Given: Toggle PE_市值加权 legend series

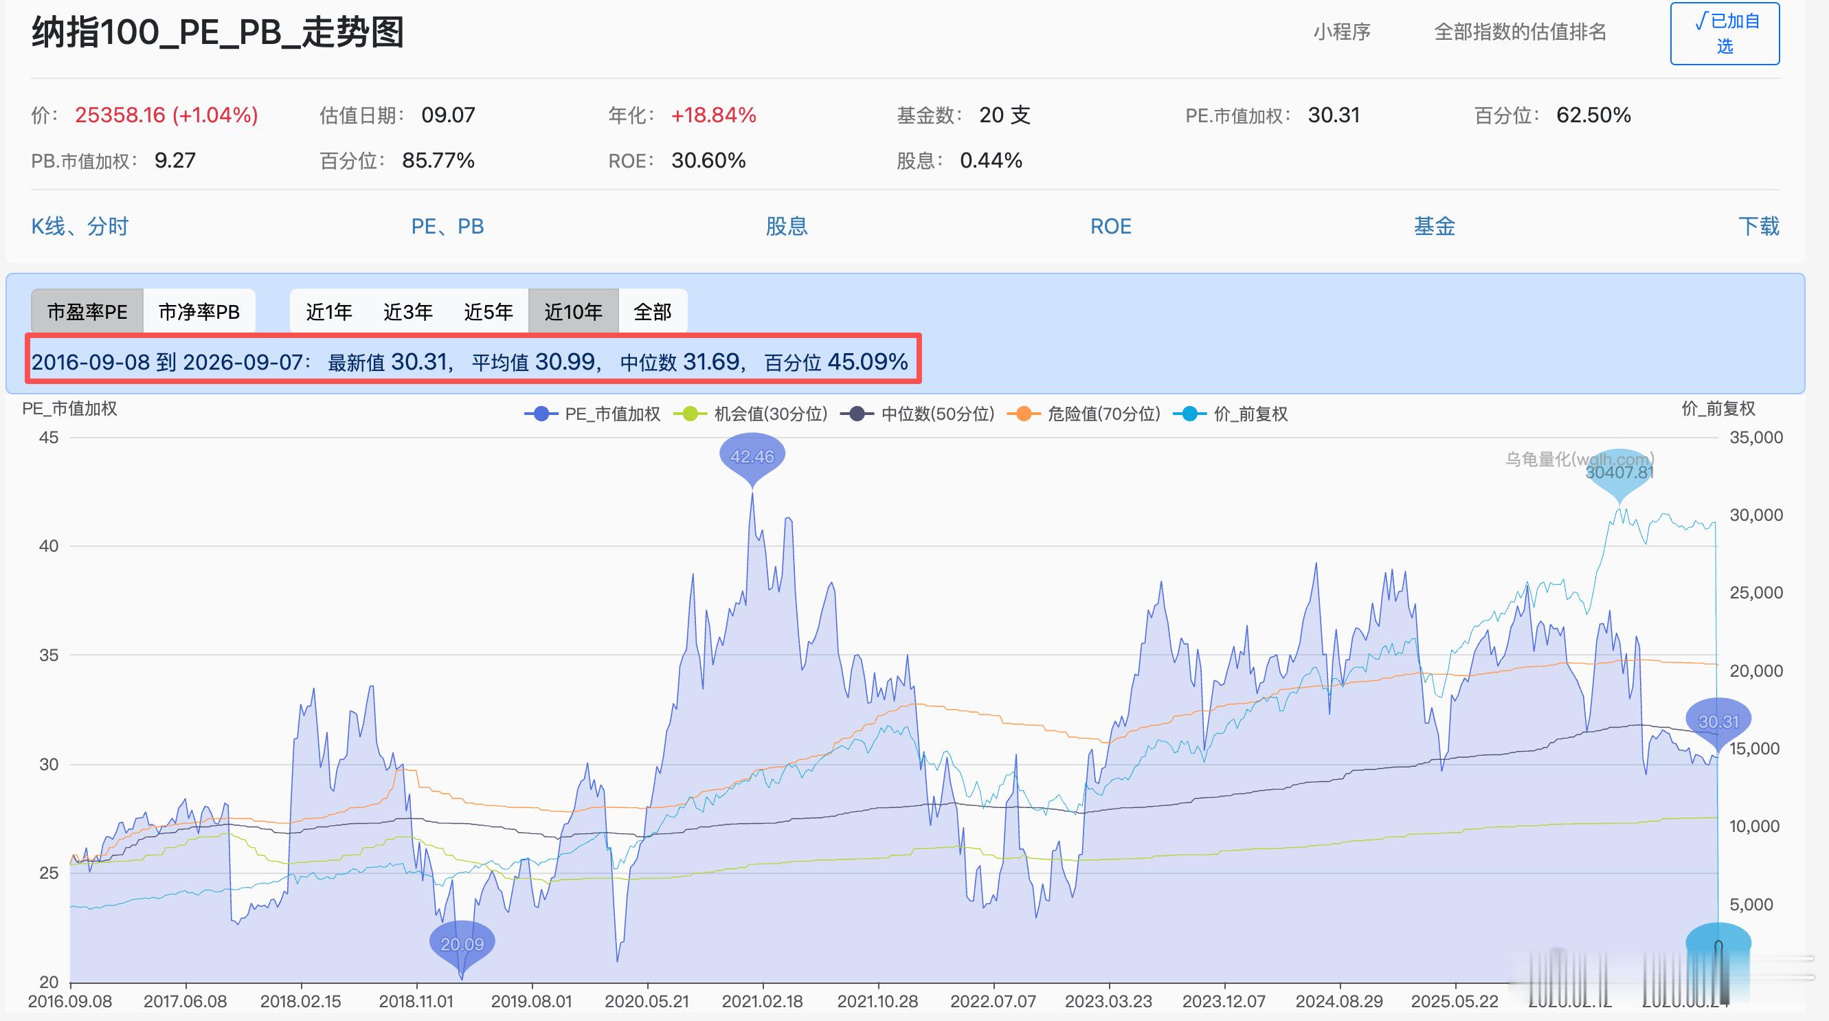Looking at the screenshot, I should (x=592, y=414).
